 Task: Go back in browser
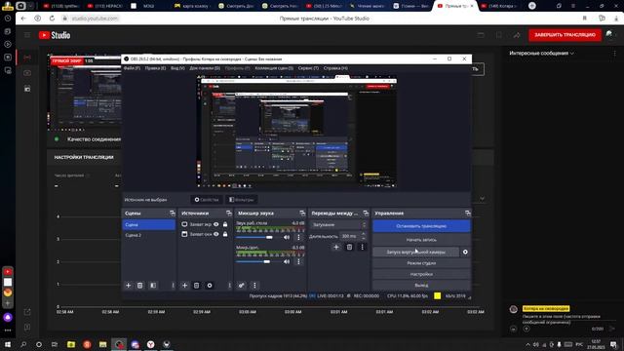point(23,19)
